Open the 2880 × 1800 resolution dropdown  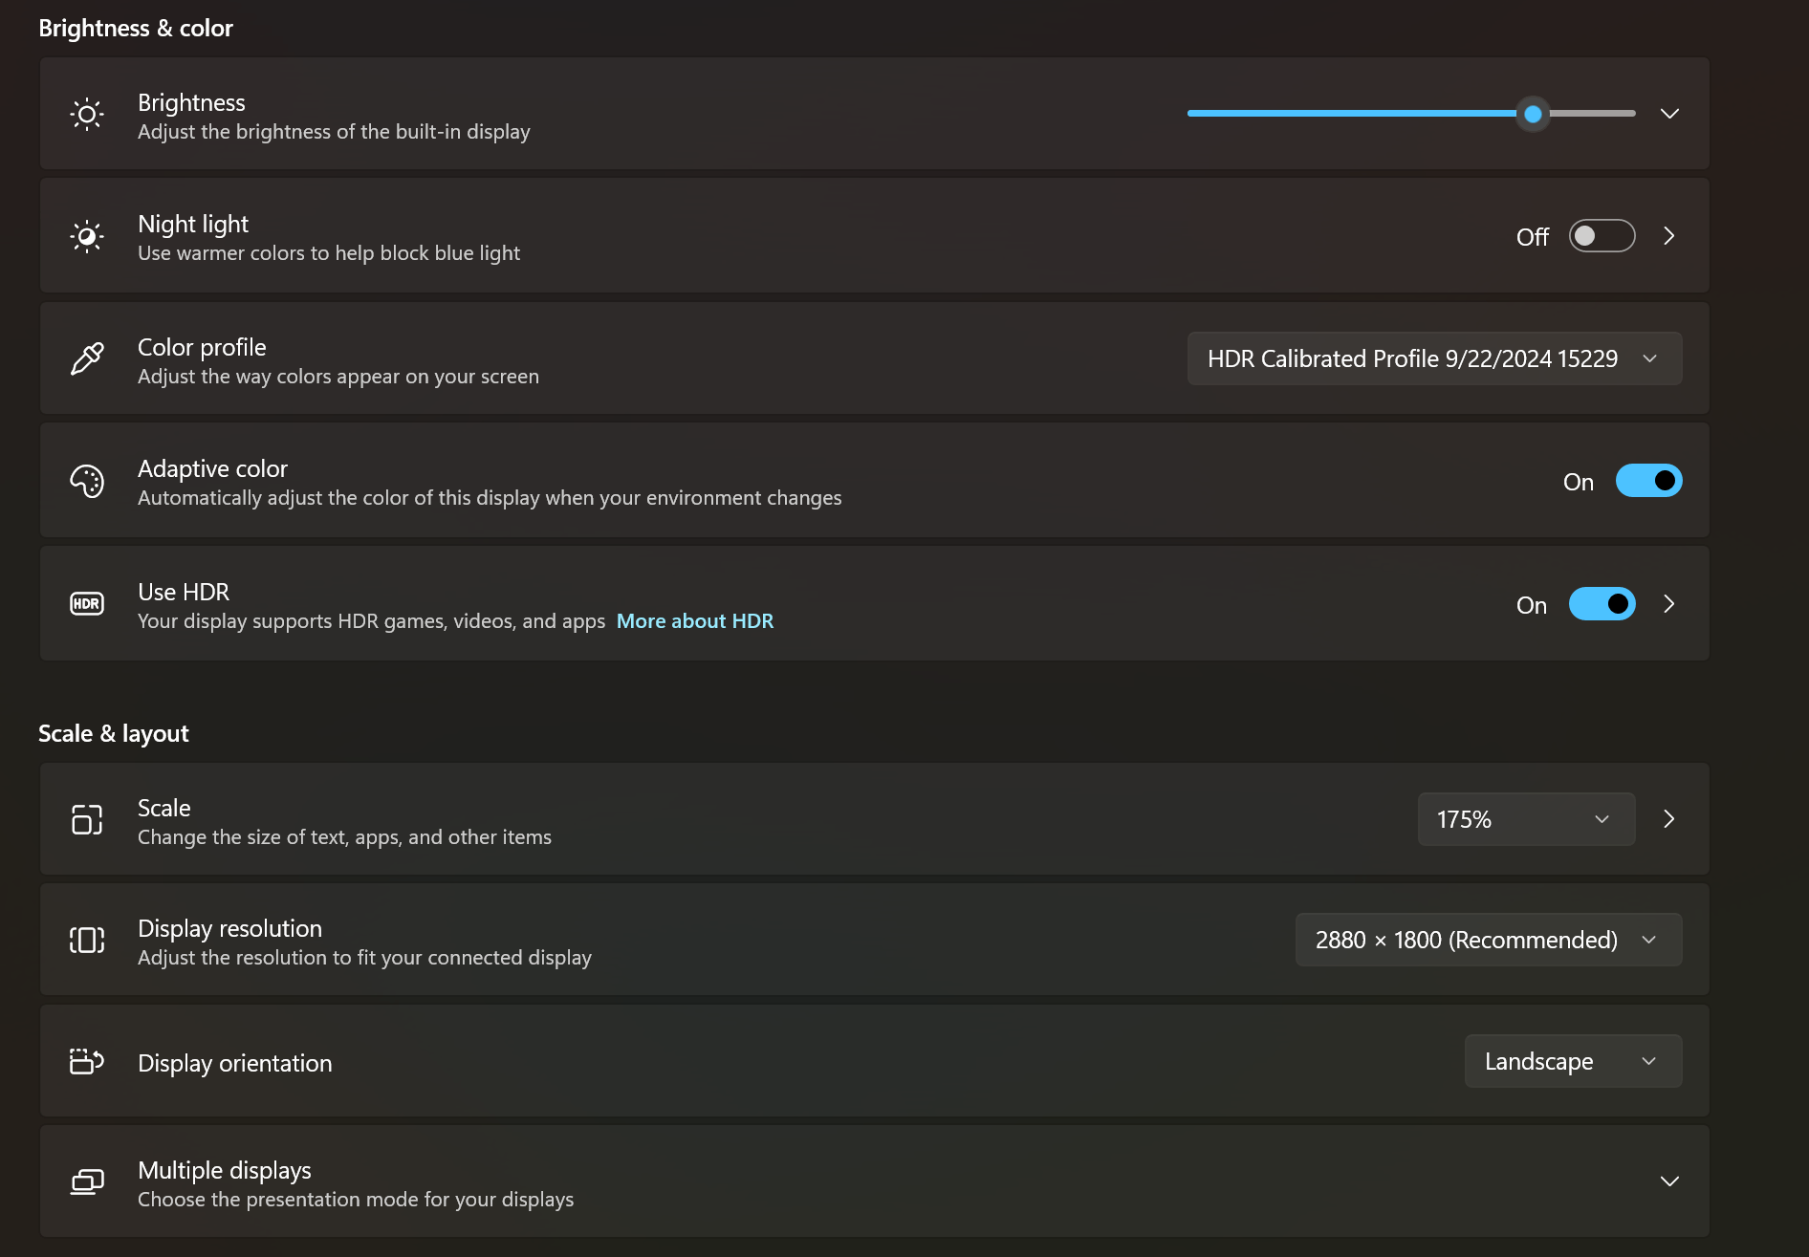[x=1489, y=940]
